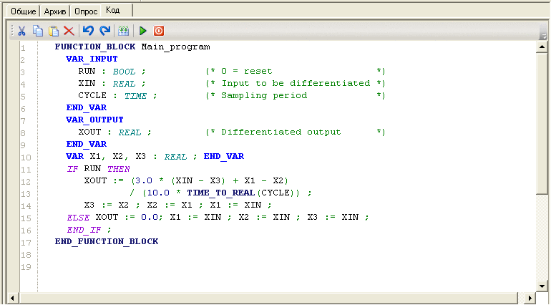Click the VAR_INPUT keyword
Screen dimensions: 551x305
pos(92,59)
